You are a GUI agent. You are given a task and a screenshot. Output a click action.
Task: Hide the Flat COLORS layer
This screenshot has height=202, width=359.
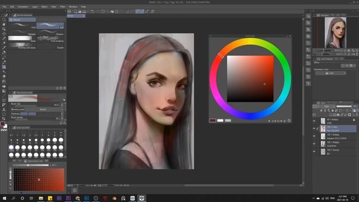[314, 128]
